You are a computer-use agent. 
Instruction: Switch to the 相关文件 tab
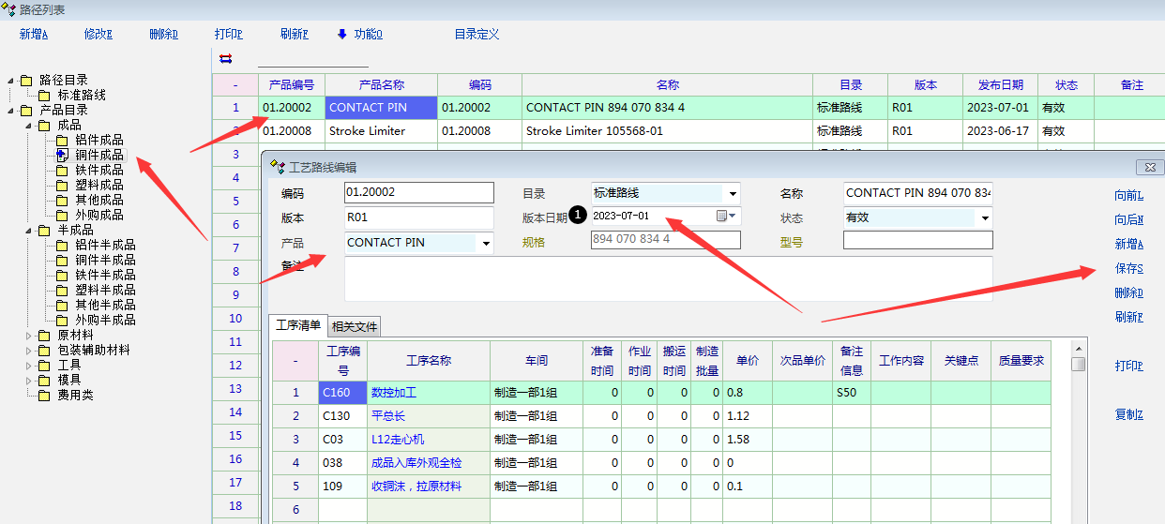(355, 327)
